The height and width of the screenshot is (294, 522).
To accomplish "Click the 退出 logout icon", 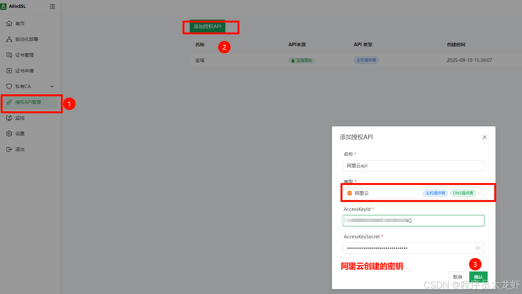I will tap(9, 149).
